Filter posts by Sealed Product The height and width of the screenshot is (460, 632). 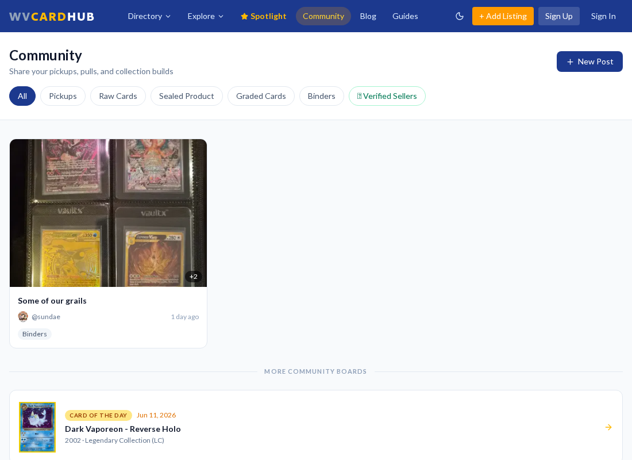click(x=187, y=96)
